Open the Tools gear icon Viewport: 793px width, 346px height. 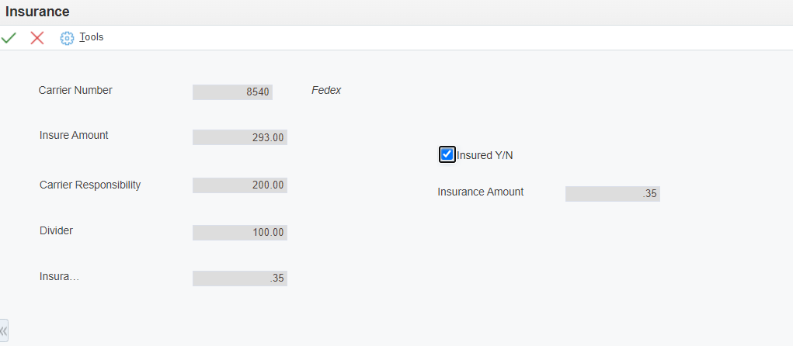67,38
